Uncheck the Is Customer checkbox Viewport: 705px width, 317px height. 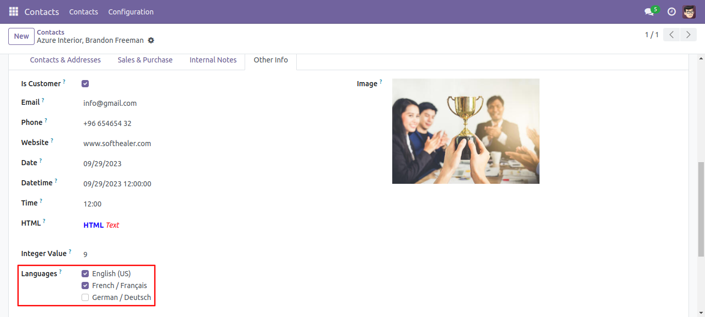click(85, 84)
